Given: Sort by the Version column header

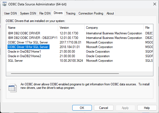Looking at the screenshot, I should click(71, 28).
